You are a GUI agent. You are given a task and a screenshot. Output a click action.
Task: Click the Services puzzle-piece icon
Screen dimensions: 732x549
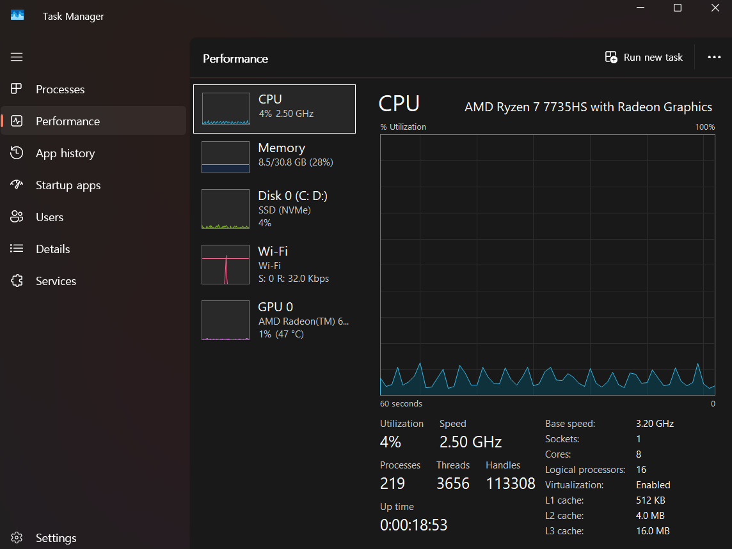click(x=17, y=281)
